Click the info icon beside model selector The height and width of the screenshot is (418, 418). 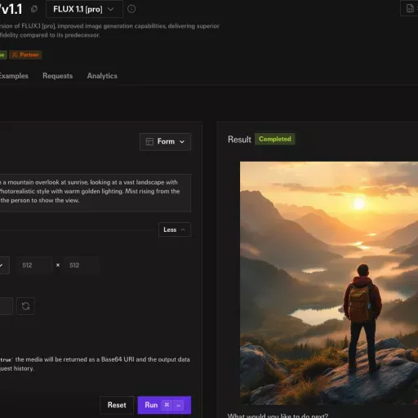click(131, 9)
